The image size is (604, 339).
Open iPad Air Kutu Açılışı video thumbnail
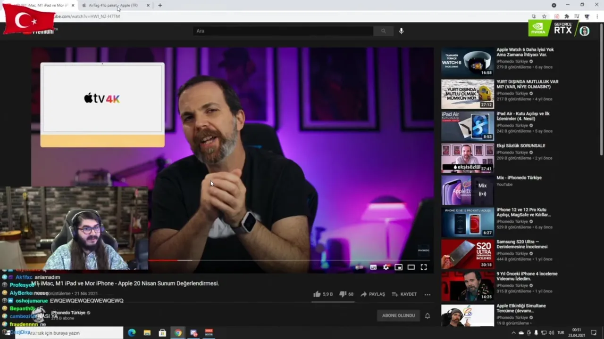click(468, 126)
